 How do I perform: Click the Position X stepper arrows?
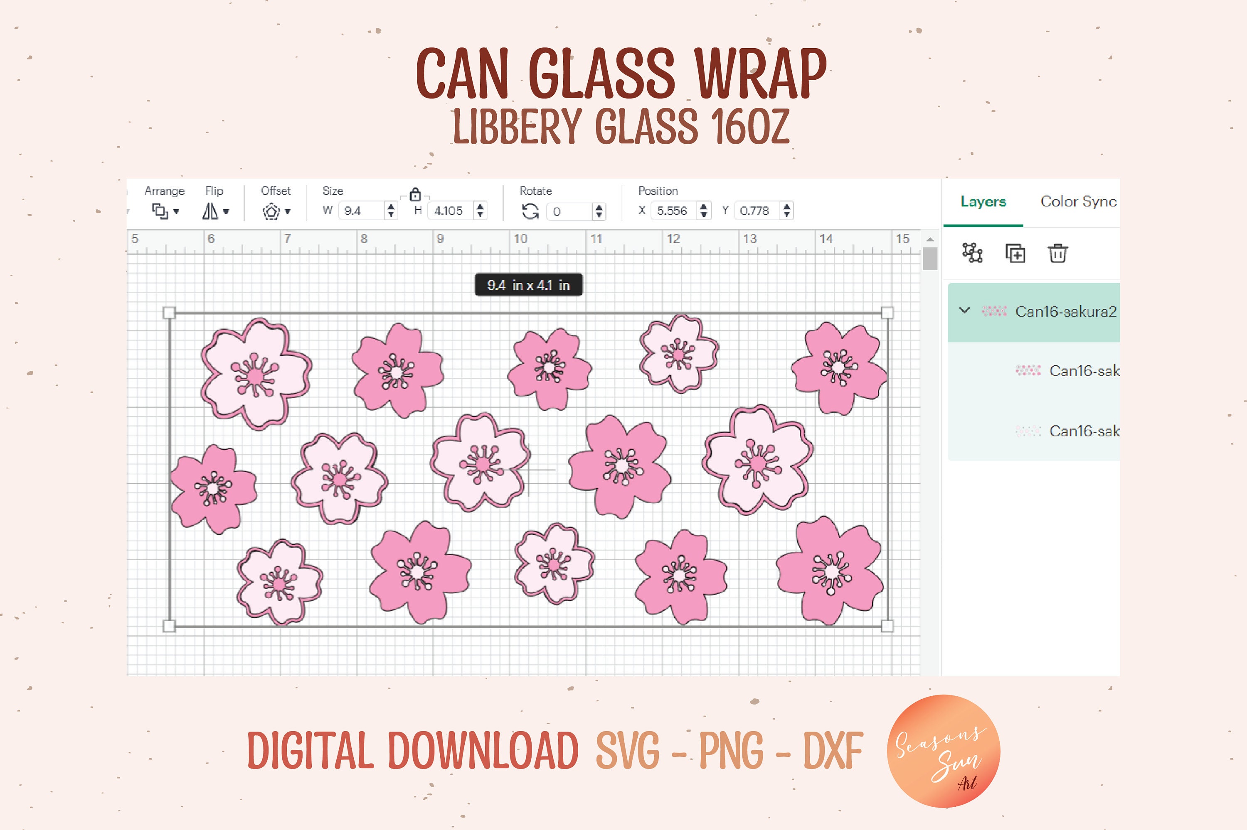click(x=704, y=211)
